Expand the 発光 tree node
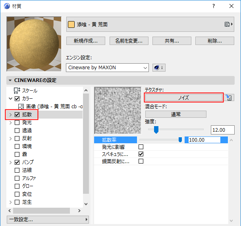The height and width of the screenshot is (226, 241). pos(10,123)
